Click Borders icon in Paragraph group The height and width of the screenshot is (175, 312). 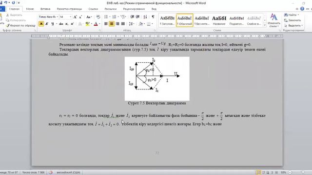pyautogui.click(x=148, y=24)
